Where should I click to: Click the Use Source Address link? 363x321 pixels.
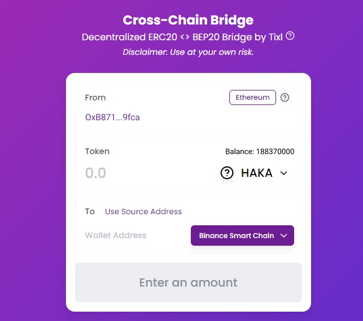click(x=144, y=211)
